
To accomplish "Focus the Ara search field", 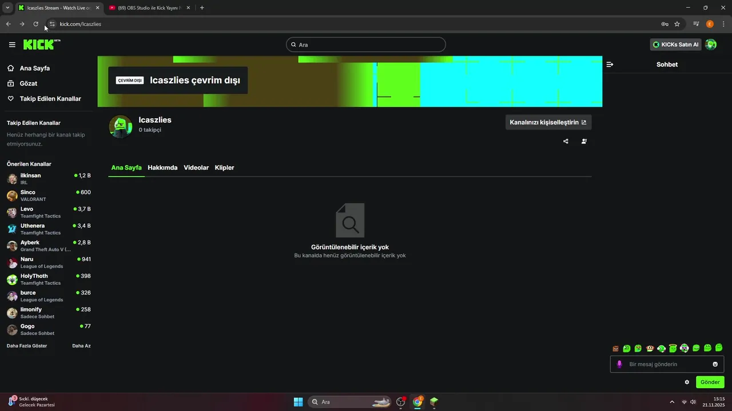I will [x=366, y=45].
